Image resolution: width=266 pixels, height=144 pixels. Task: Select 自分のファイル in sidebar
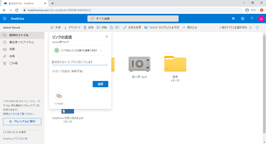[22, 35]
